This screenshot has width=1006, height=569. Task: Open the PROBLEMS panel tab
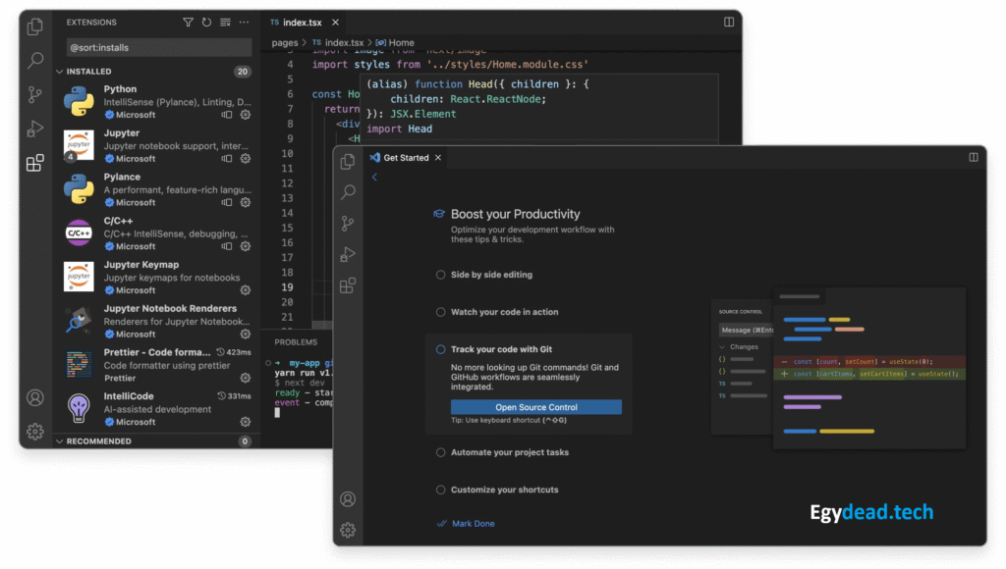pos(296,342)
